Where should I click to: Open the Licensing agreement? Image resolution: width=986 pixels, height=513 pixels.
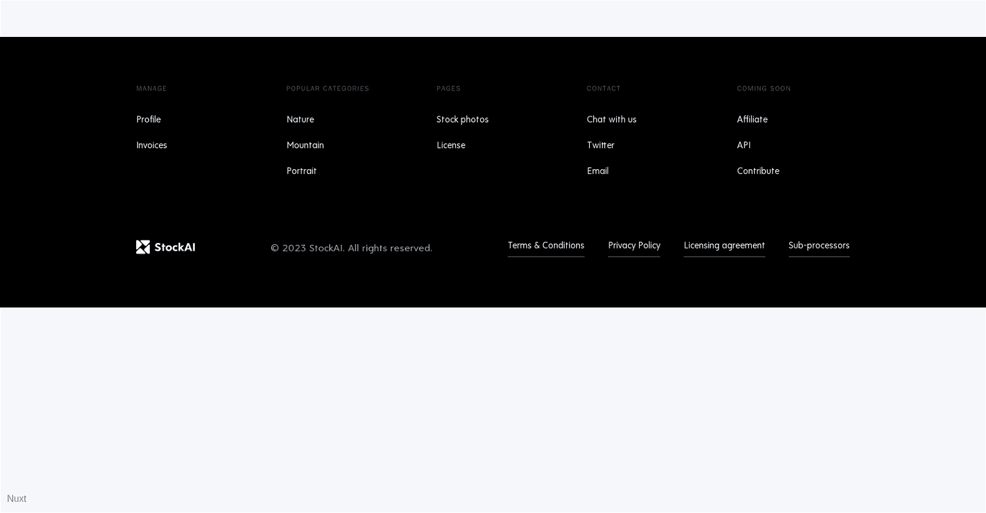pos(723,245)
